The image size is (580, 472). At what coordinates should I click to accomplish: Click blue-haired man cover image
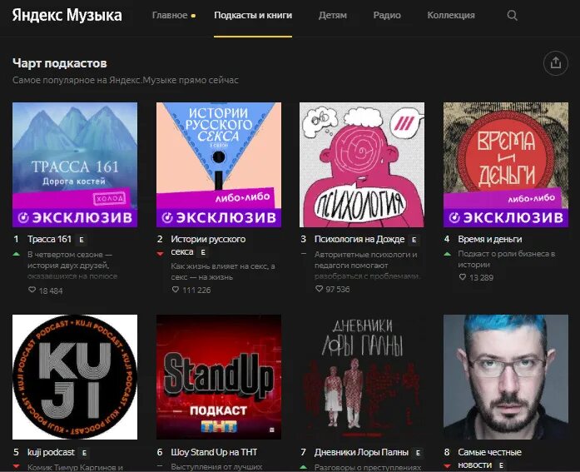(x=506, y=377)
